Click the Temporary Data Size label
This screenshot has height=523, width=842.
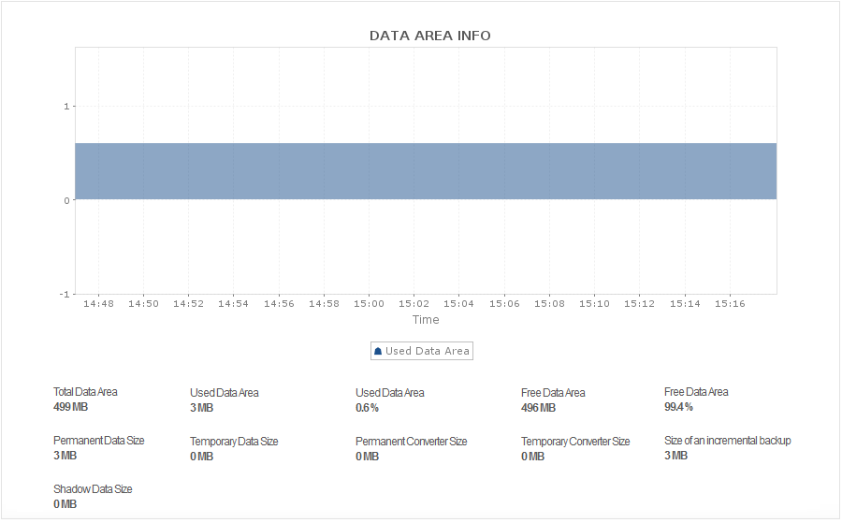tap(234, 442)
